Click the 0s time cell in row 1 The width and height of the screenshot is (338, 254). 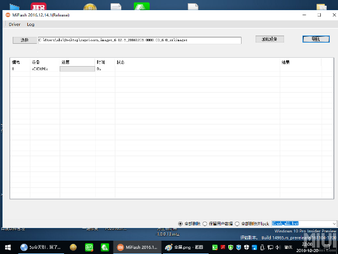point(105,69)
